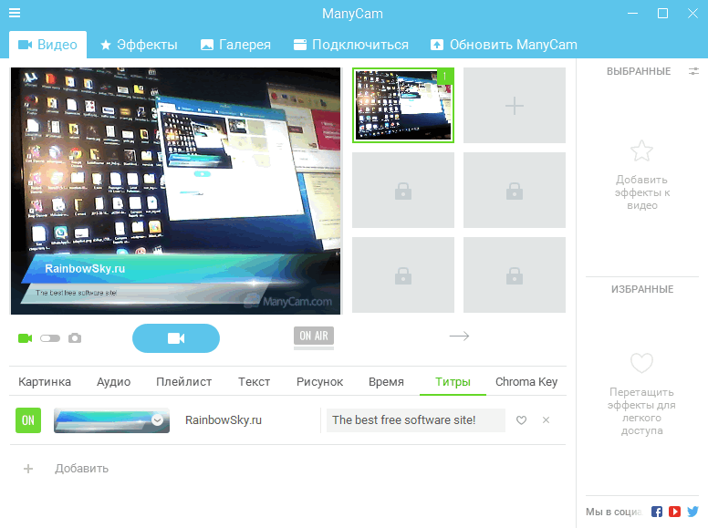The height and width of the screenshot is (528, 708).
Task: Click the heart favorites placeholder icon
Action: (641, 362)
